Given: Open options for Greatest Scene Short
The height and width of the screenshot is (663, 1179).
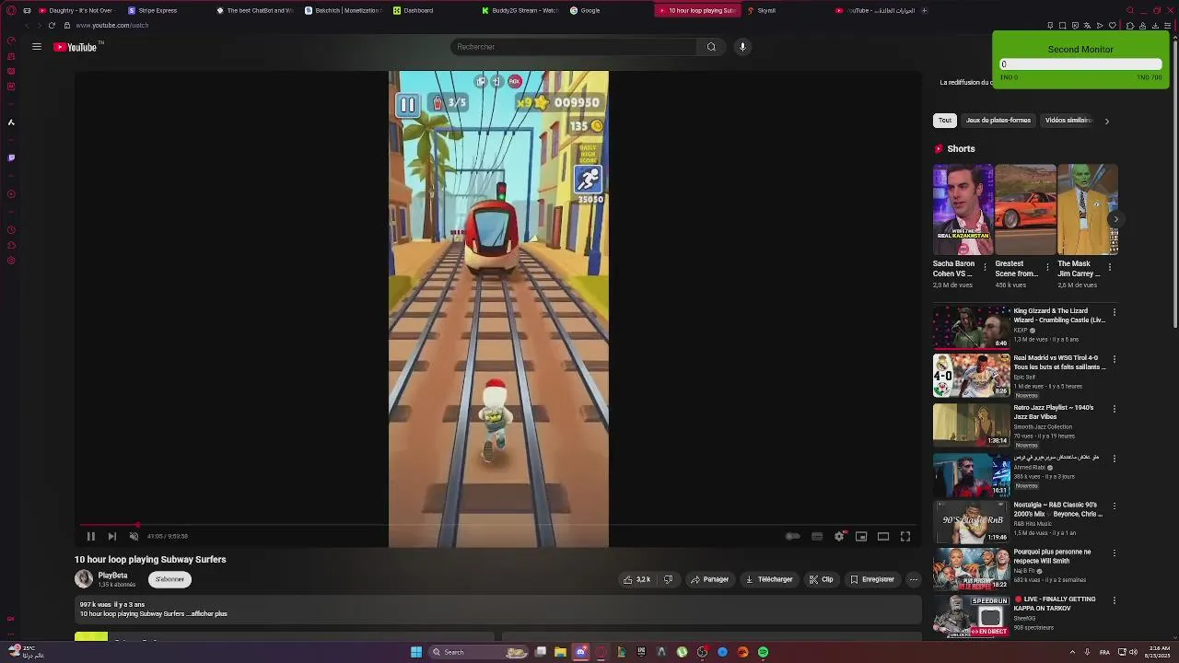Looking at the screenshot, I should pos(1047,267).
